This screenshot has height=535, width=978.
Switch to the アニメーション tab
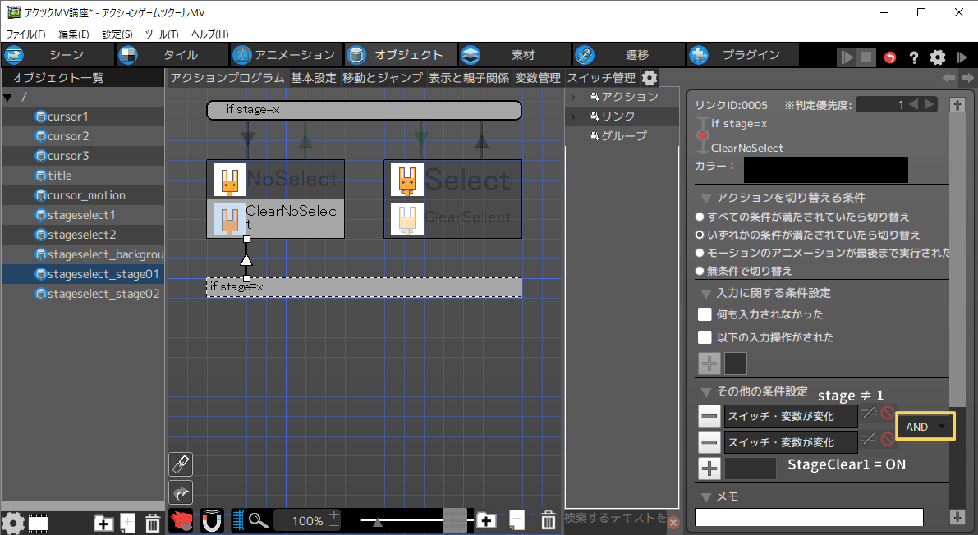(x=284, y=55)
